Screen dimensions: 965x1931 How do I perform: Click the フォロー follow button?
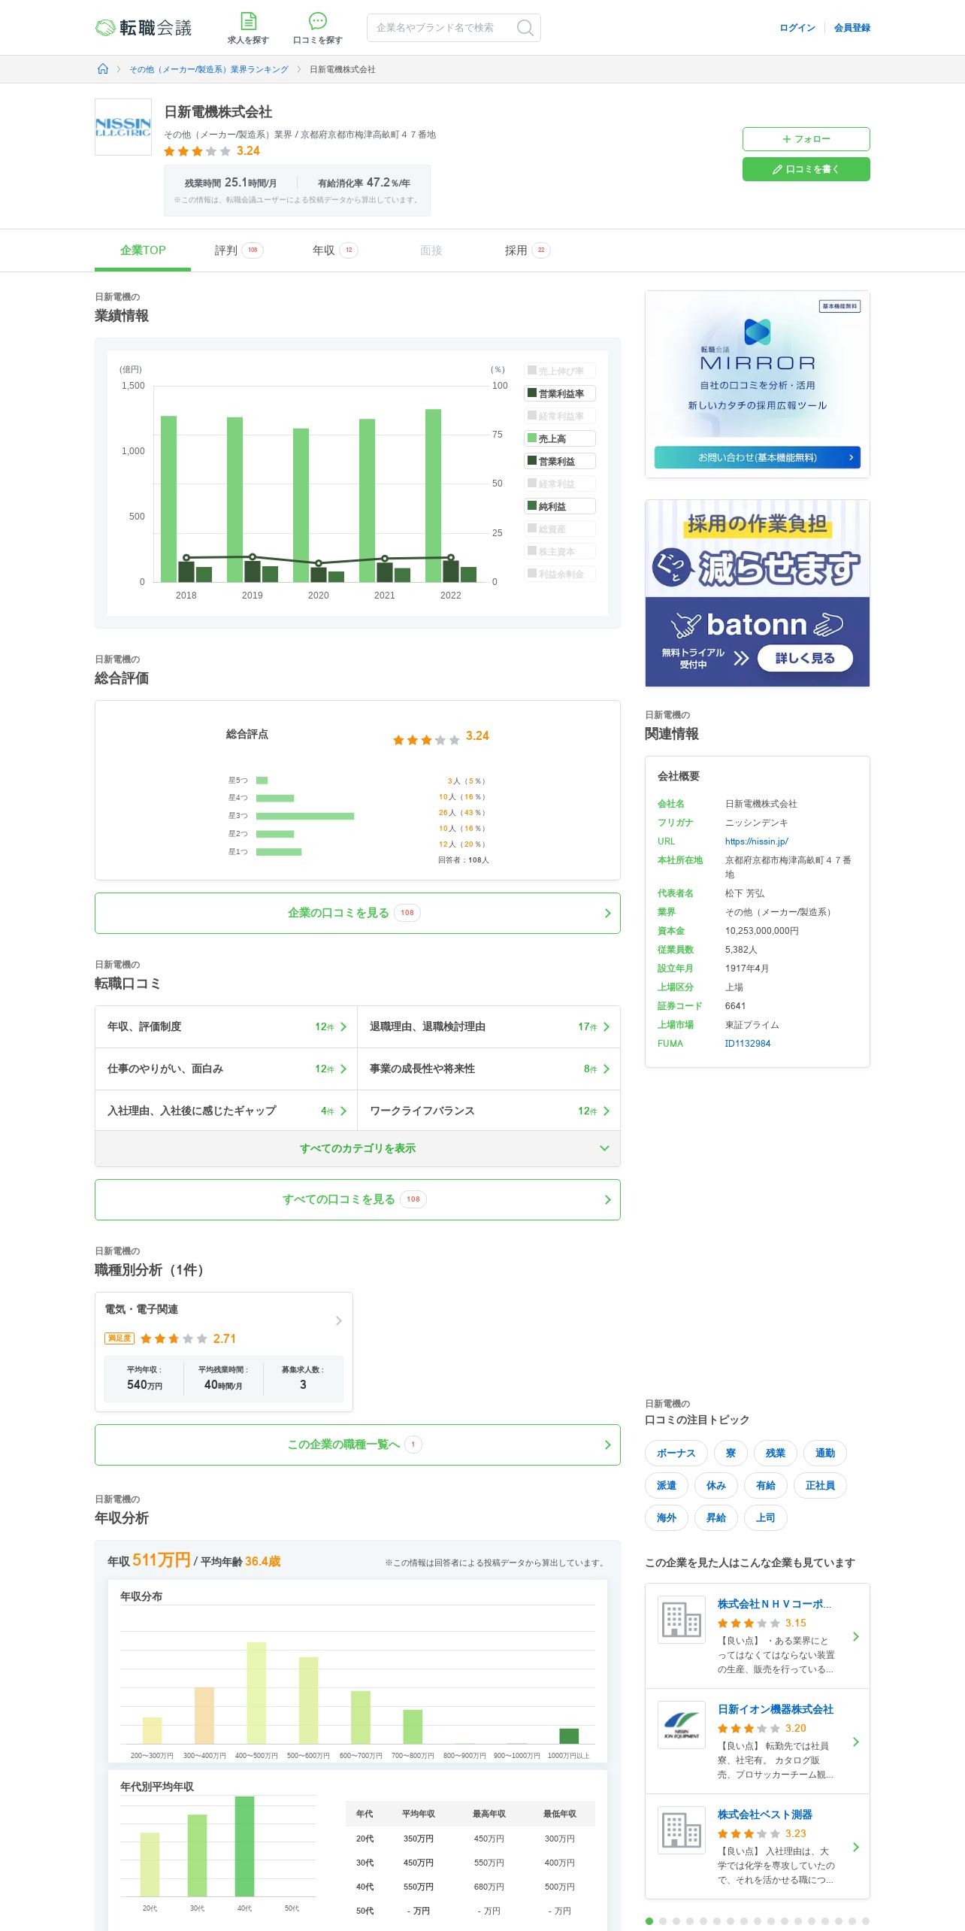point(806,139)
